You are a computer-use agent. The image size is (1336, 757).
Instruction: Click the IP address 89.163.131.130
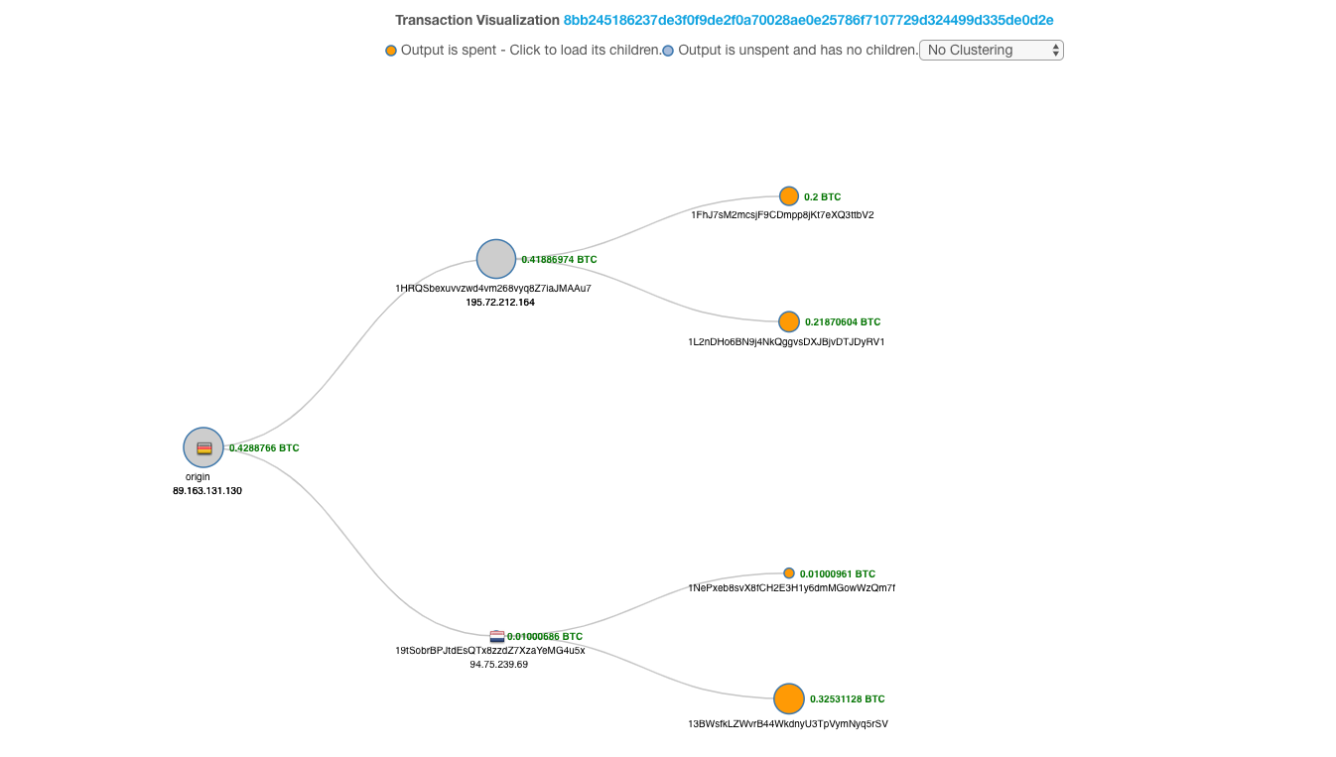[x=207, y=490]
